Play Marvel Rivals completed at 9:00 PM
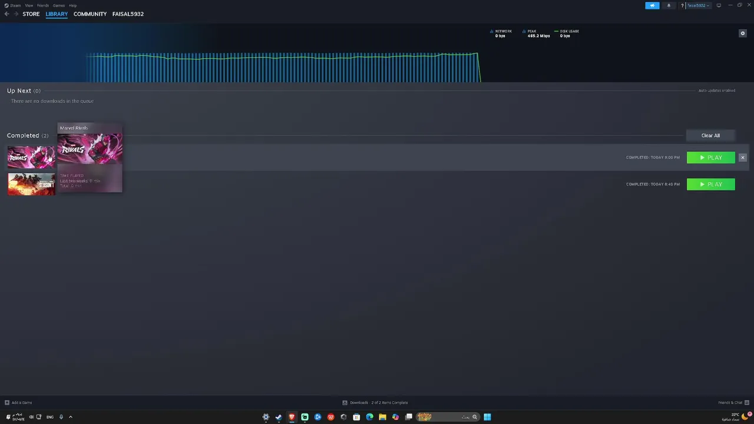 click(711, 158)
